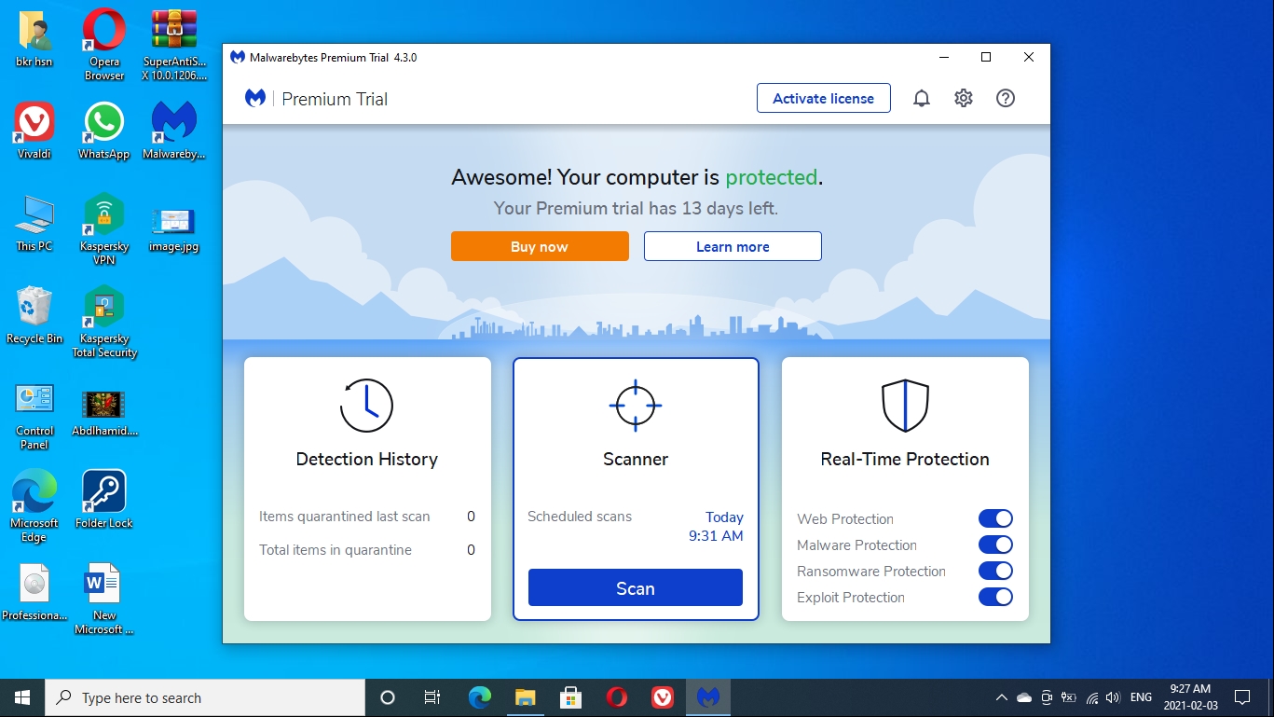1274x717 pixels.
Task: Click the trial 13 days left message
Action: [x=636, y=208]
